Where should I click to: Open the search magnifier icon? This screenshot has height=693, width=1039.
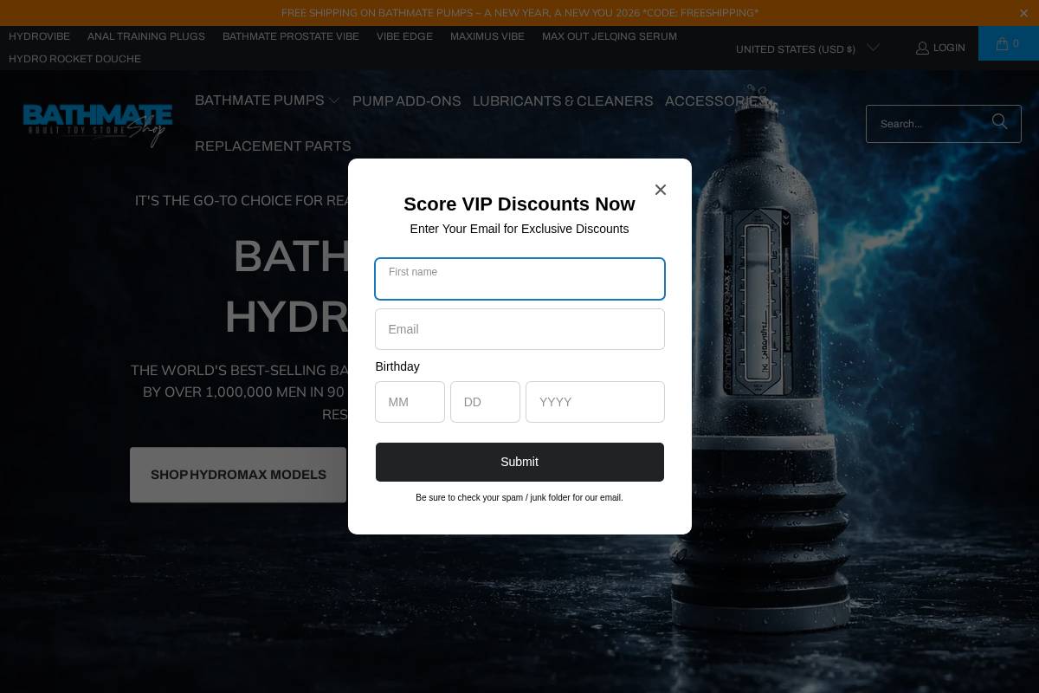999,122
